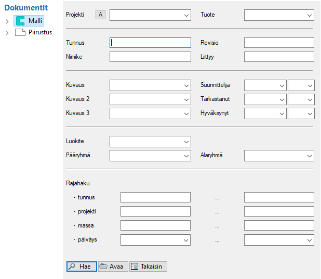Click the Nimike text field
Viewport: 321px width, 279px height.
150,57
